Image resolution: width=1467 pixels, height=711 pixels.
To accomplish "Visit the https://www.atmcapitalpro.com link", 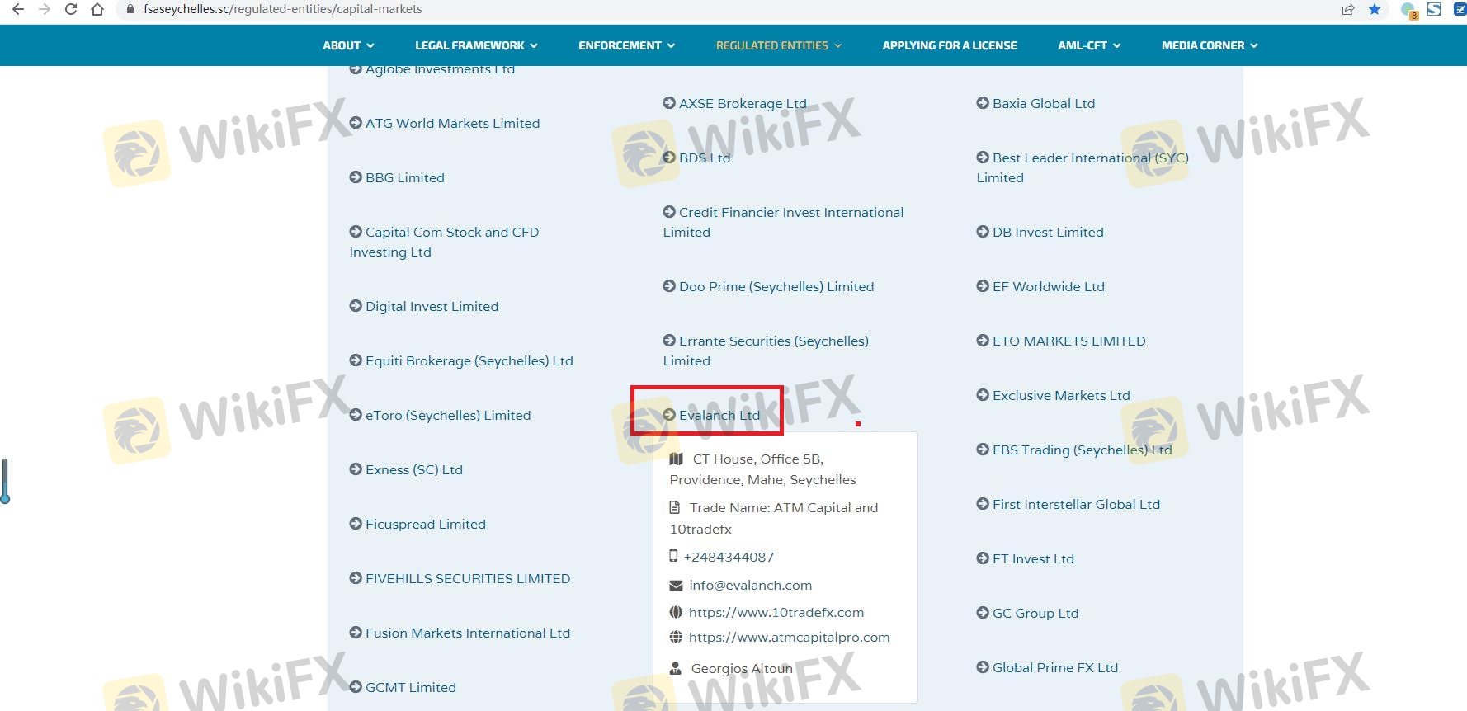I will 790,637.
